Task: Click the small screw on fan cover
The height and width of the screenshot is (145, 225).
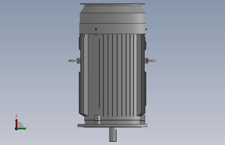Action: 96,29
